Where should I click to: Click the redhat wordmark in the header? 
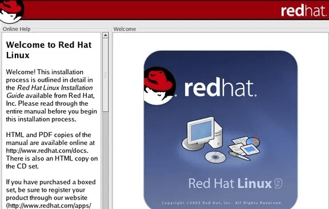tap(304, 10)
